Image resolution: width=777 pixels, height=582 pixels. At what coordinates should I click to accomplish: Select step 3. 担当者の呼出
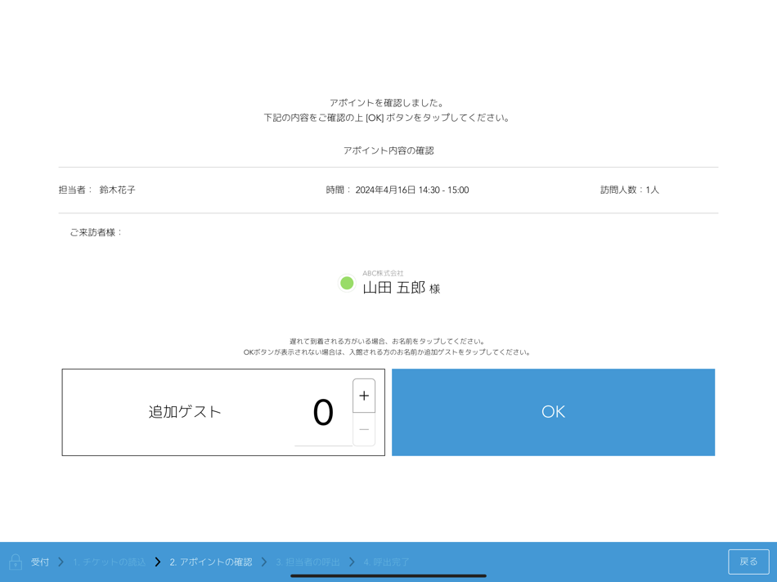pyautogui.click(x=308, y=562)
